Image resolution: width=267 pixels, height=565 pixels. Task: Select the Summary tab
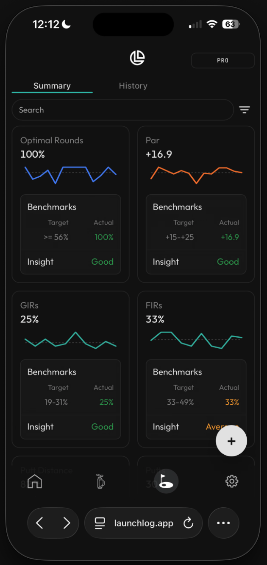(52, 86)
